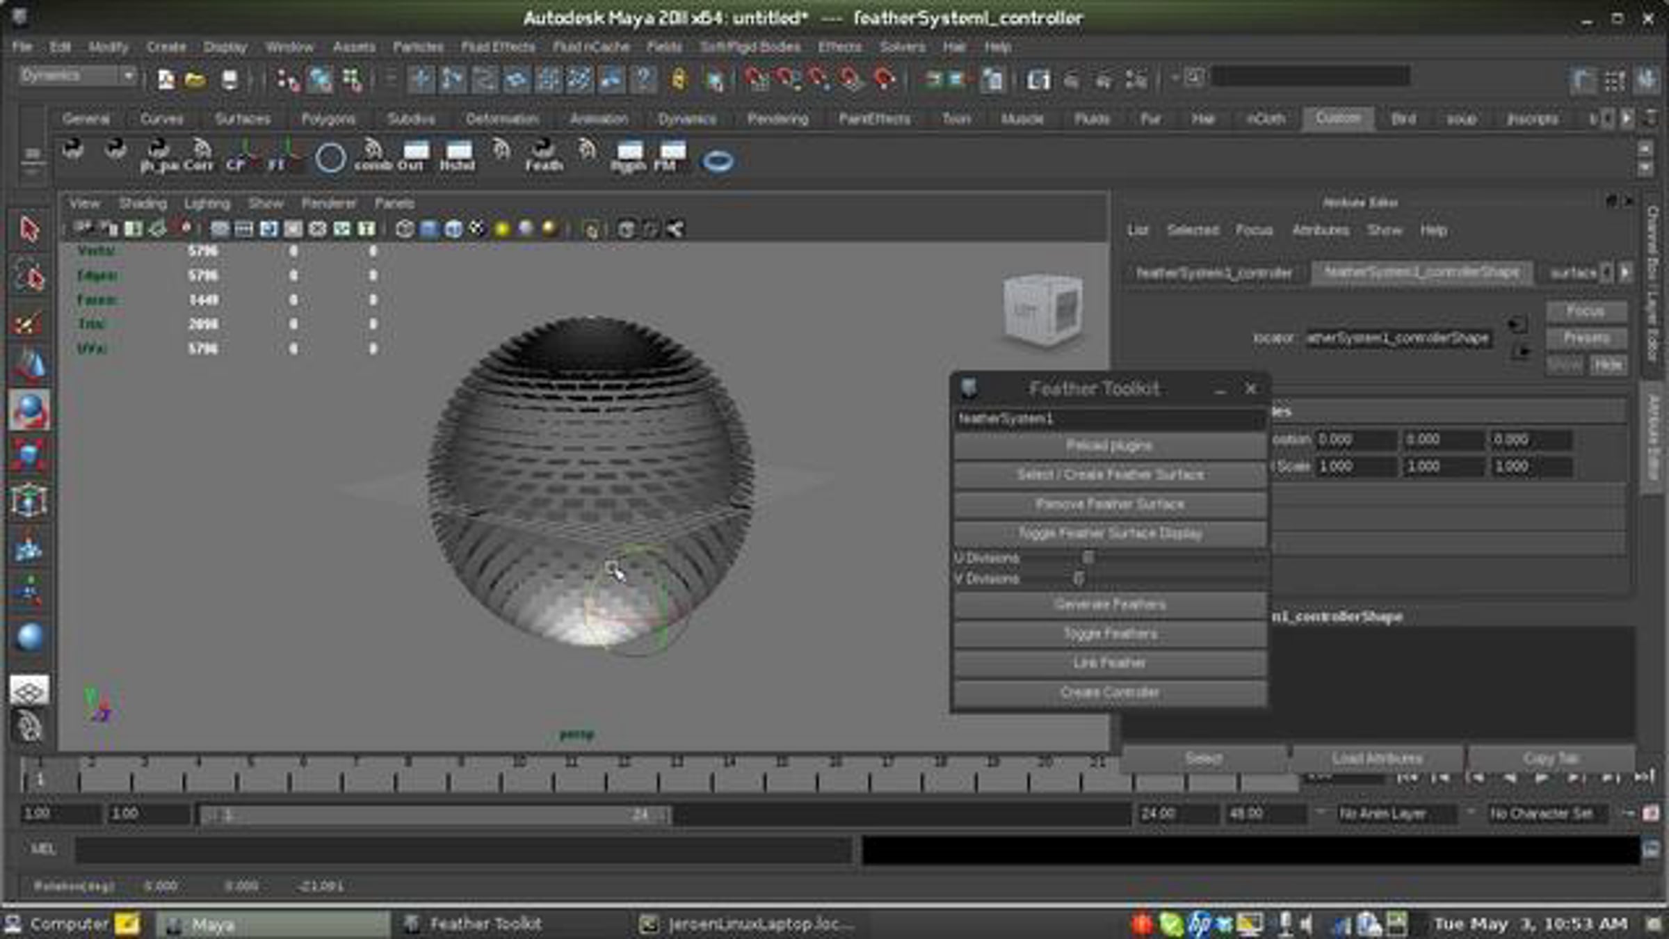Click the Soft Modification tool
The image size is (1669, 939).
tap(29, 547)
